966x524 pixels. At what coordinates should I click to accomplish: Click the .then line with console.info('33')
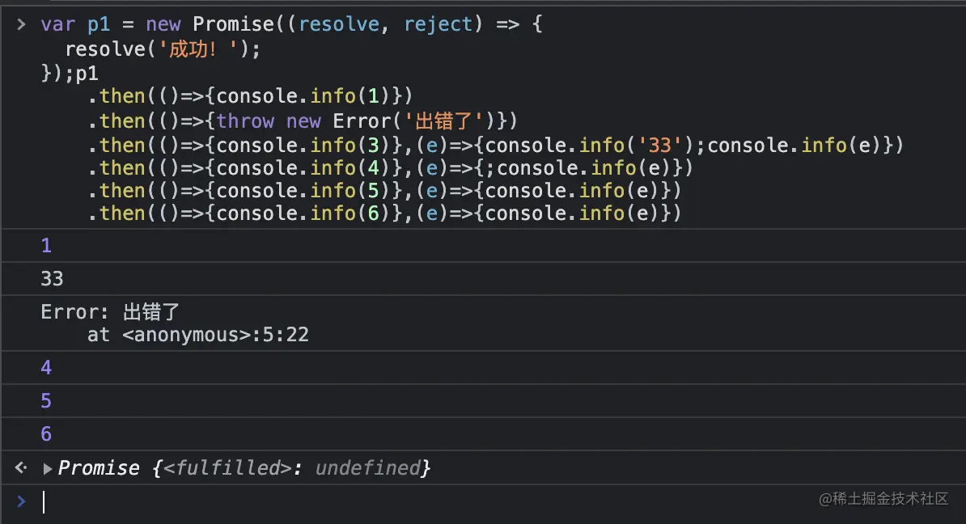[x=495, y=146]
